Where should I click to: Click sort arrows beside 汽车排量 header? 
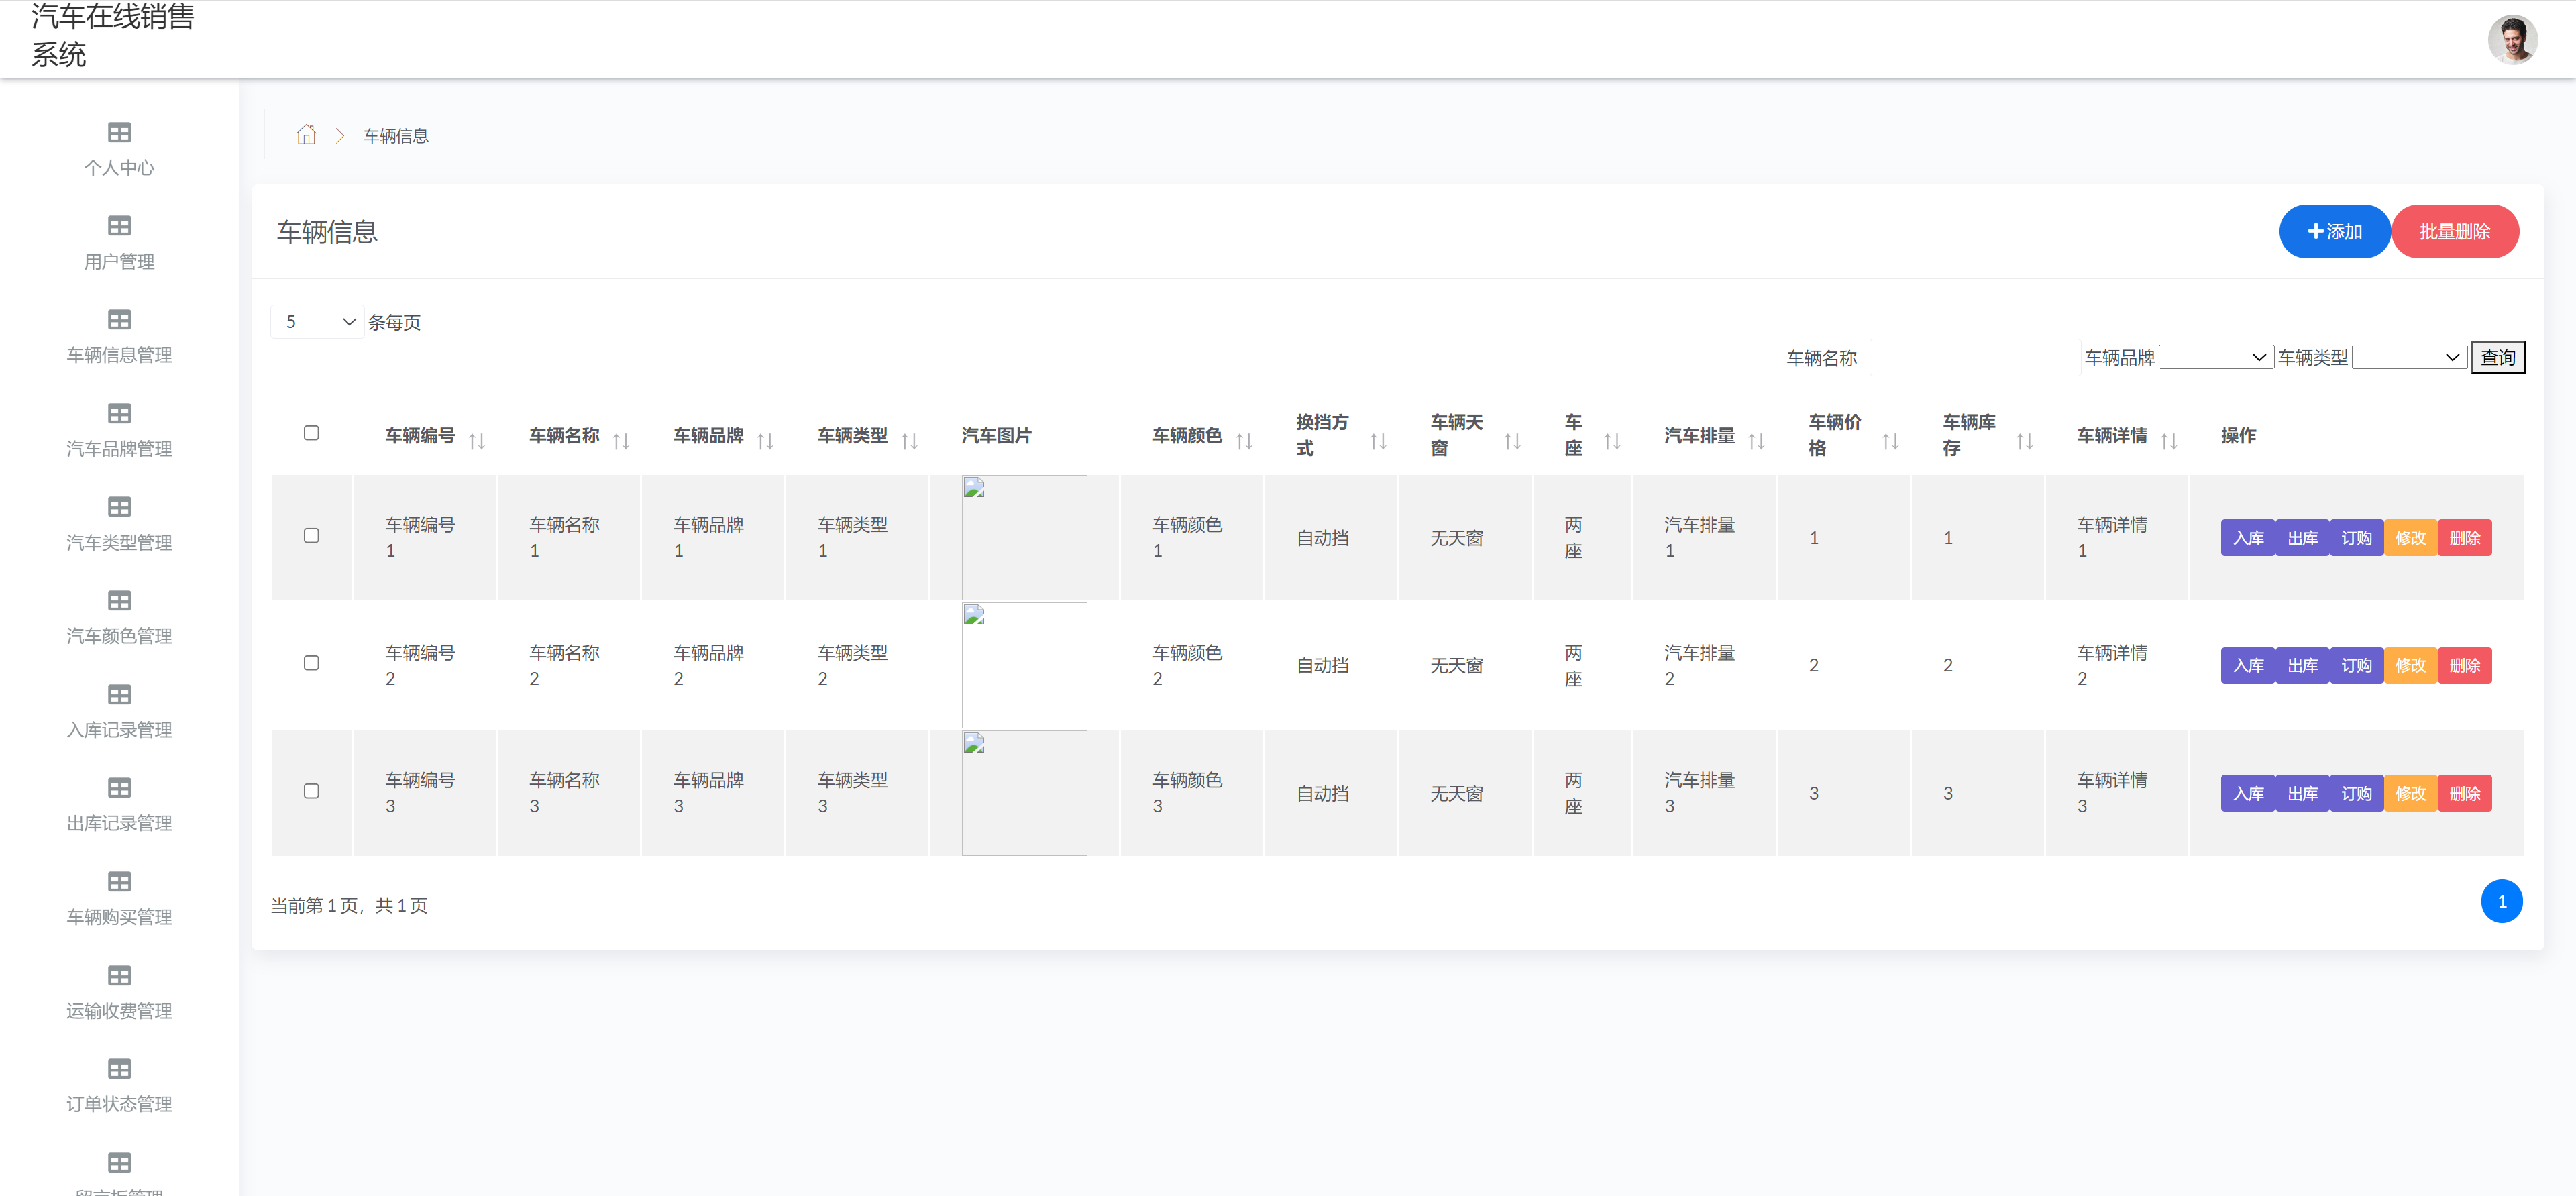[x=1756, y=441]
